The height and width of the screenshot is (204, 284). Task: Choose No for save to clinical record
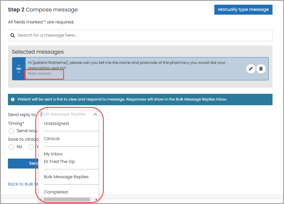coord(11,147)
